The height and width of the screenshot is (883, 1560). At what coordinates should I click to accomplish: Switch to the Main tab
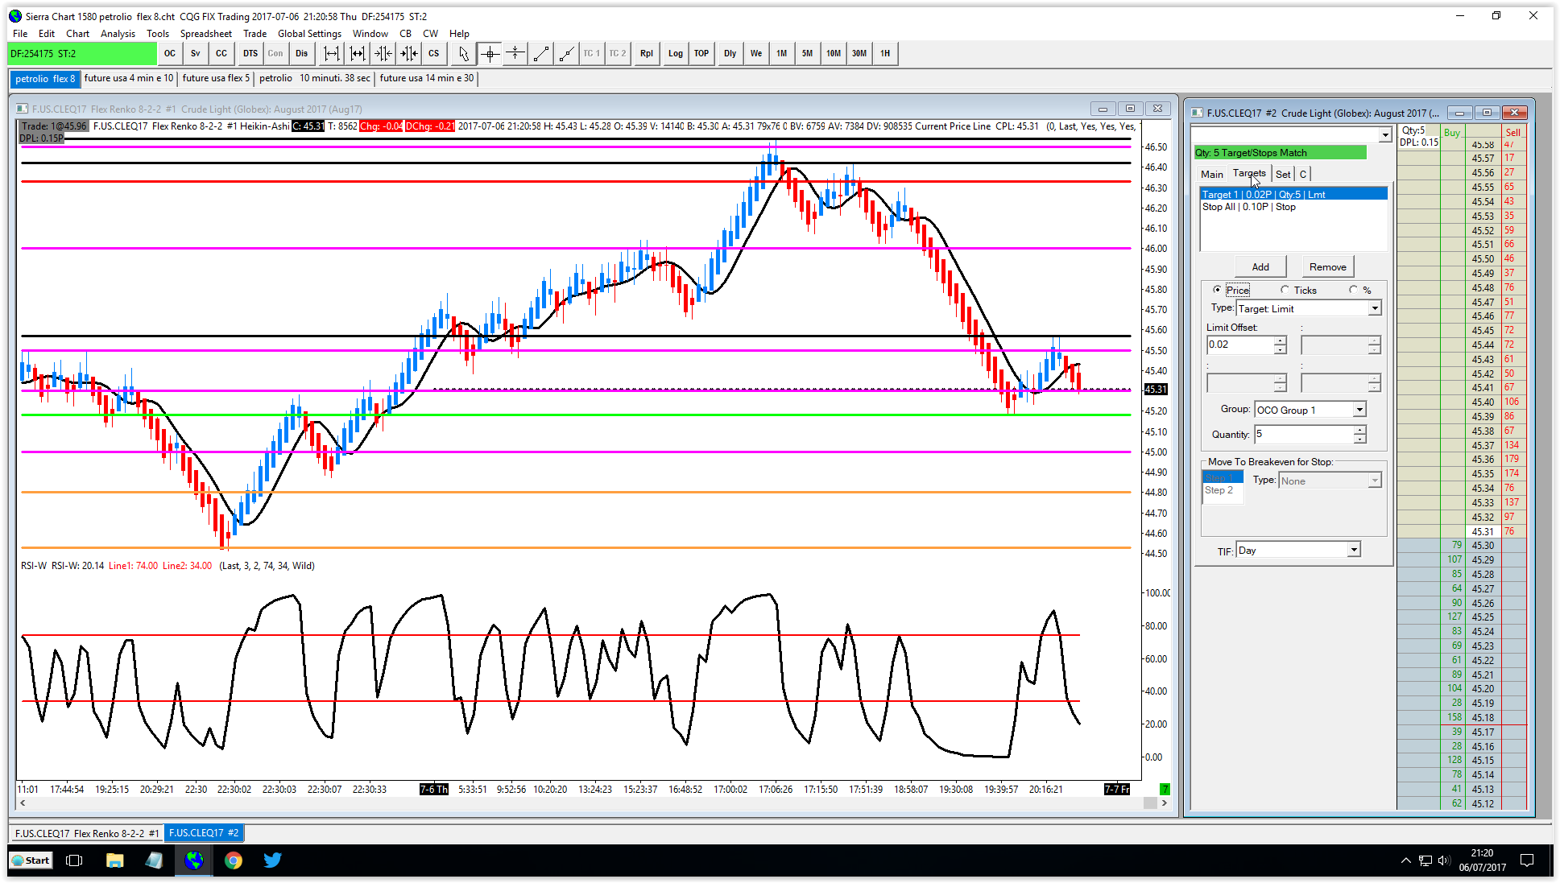[x=1211, y=174]
